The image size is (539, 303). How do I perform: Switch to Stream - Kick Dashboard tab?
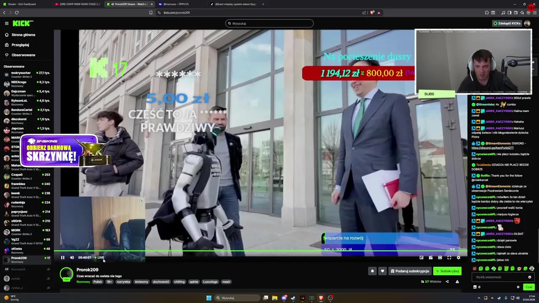(x=25, y=4)
